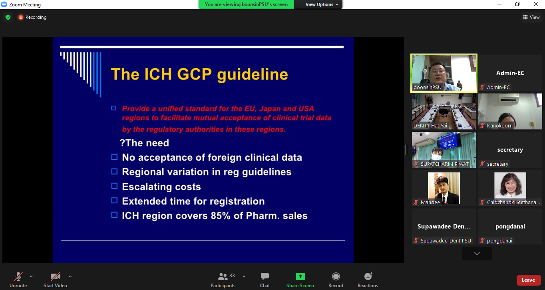Expand video options arrow beside Start Video
The image size is (545, 290).
click(70, 276)
